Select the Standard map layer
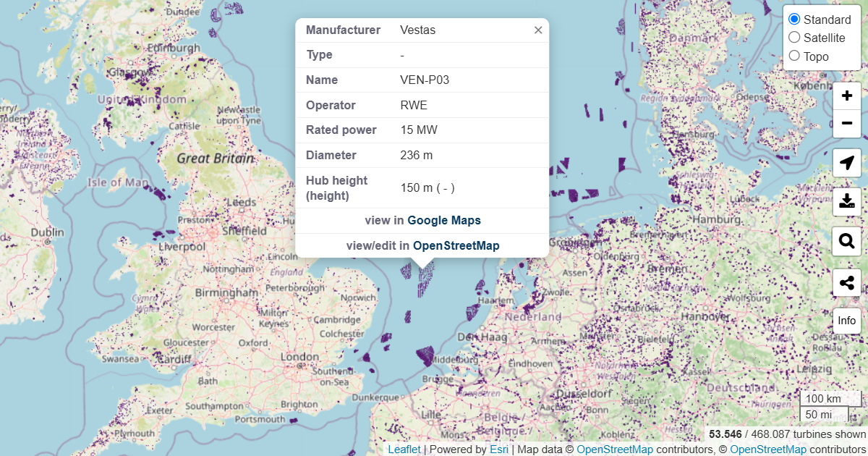Viewport: 868px width, 456px height. [794, 20]
